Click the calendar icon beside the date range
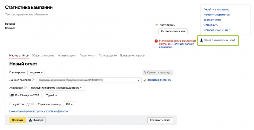 click(12, 95)
